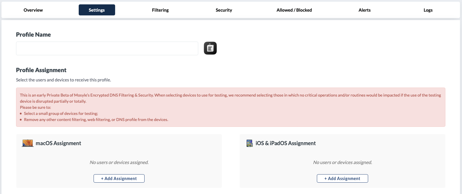Click the Profile Assignment section heading

tap(41, 70)
